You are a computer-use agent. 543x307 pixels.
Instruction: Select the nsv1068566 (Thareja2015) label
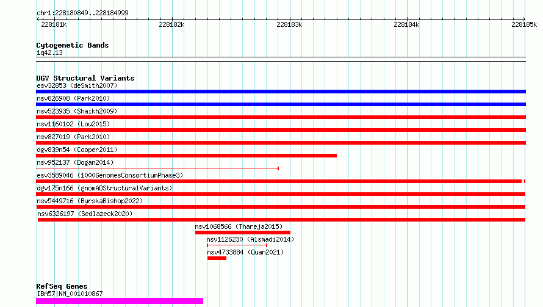tap(239, 226)
